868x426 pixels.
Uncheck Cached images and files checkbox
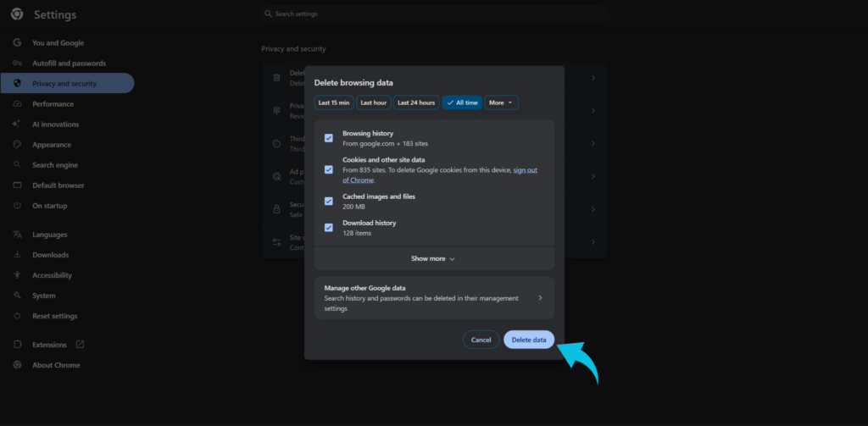pyautogui.click(x=329, y=202)
